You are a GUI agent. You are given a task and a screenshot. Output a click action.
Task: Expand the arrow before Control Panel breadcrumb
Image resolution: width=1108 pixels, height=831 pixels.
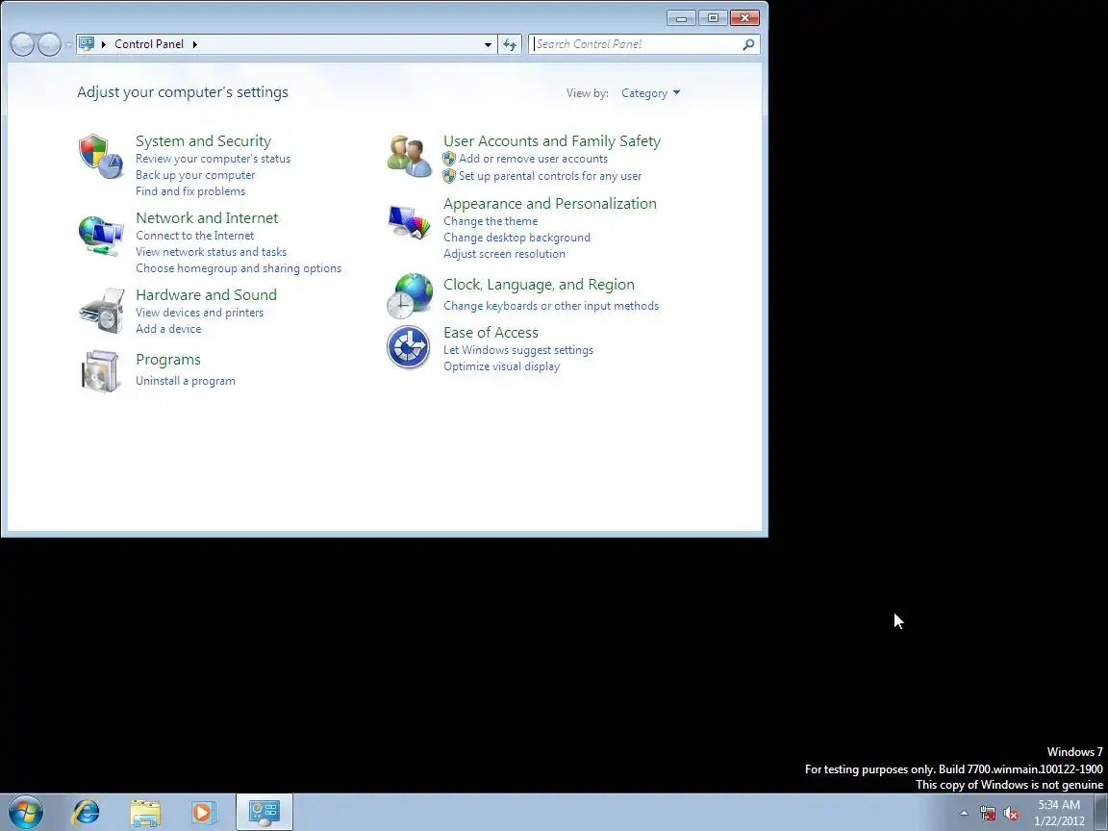pos(104,44)
